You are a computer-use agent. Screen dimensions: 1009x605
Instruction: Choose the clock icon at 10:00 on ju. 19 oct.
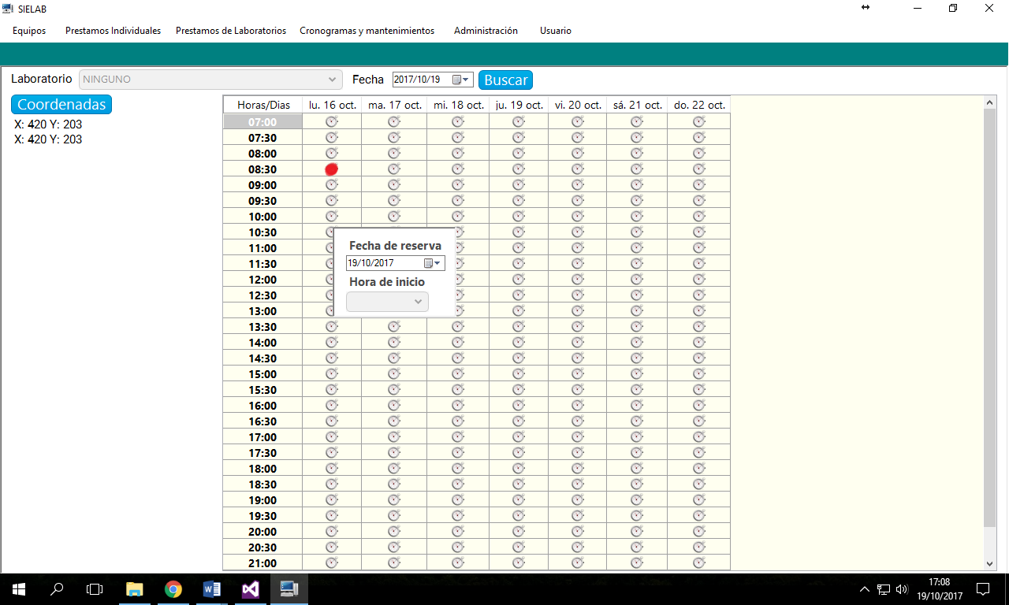coord(519,217)
